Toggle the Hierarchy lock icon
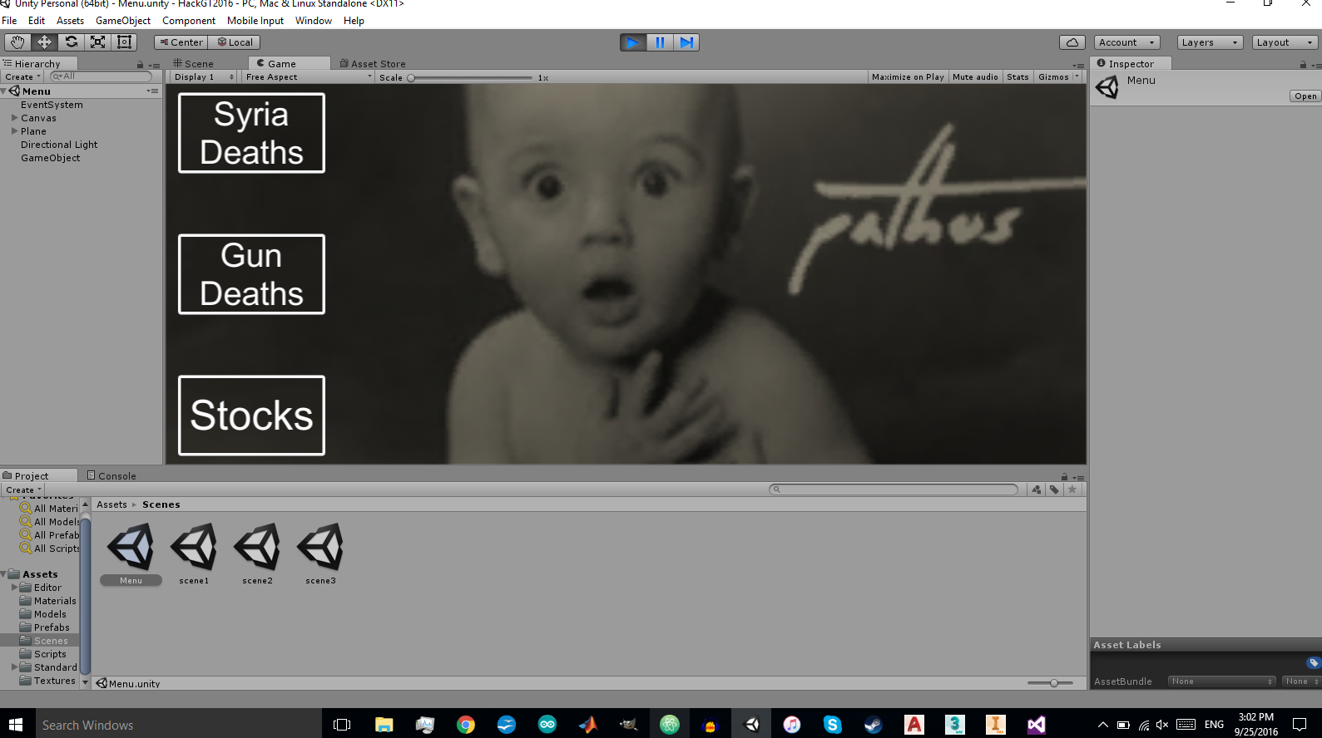The image size is (1322, 738). click(x=140, y=65)
